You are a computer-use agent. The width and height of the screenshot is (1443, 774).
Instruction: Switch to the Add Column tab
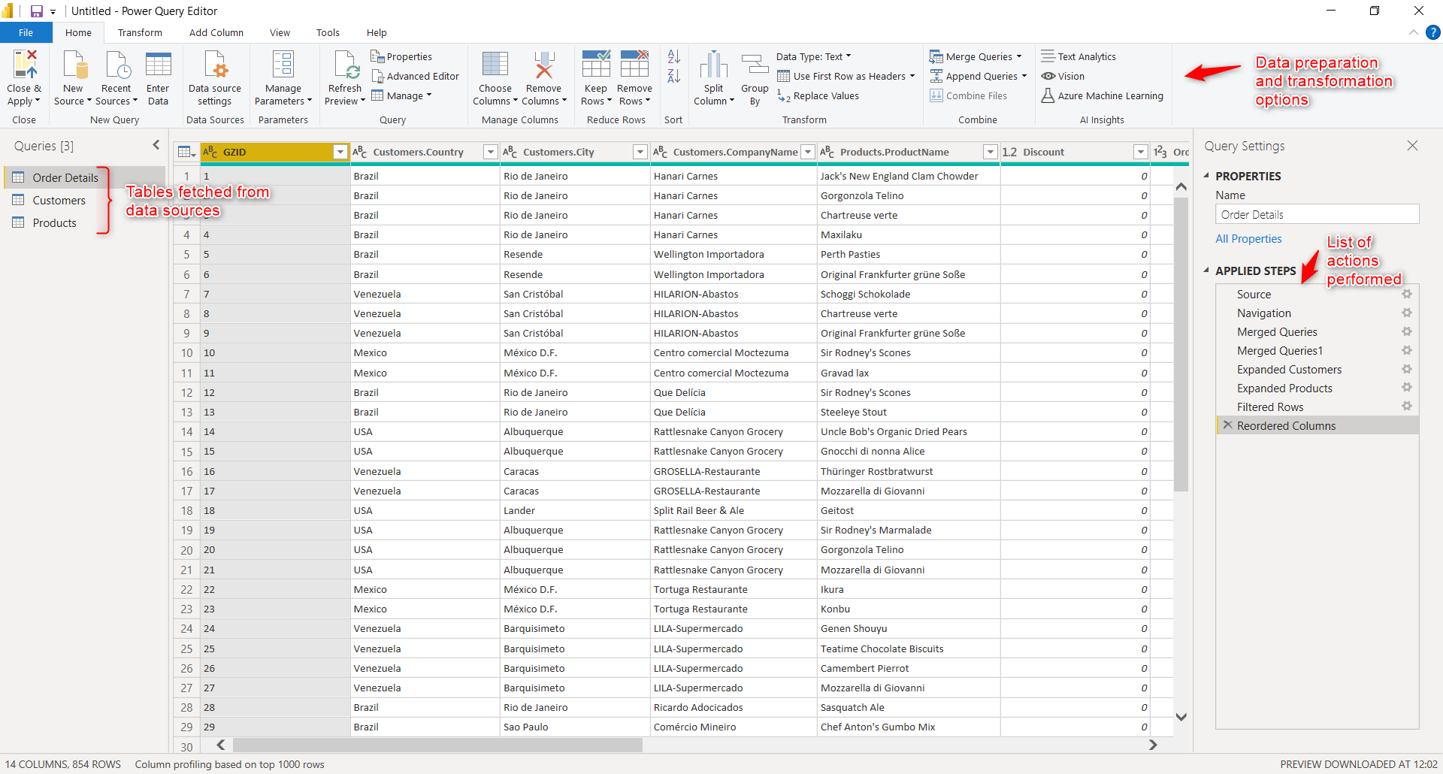tap(216, 32)
